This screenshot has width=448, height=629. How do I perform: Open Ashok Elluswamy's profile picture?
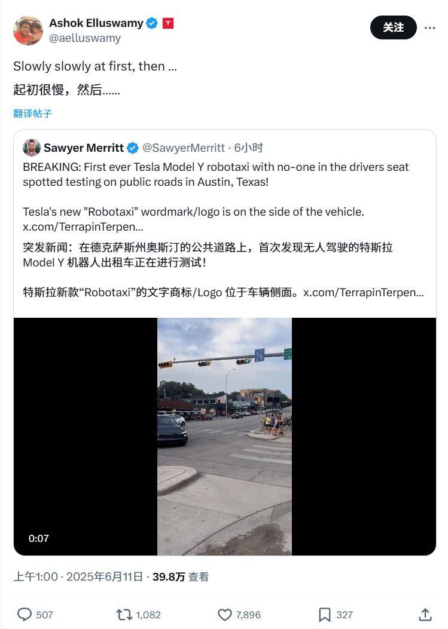pos(28,30)
